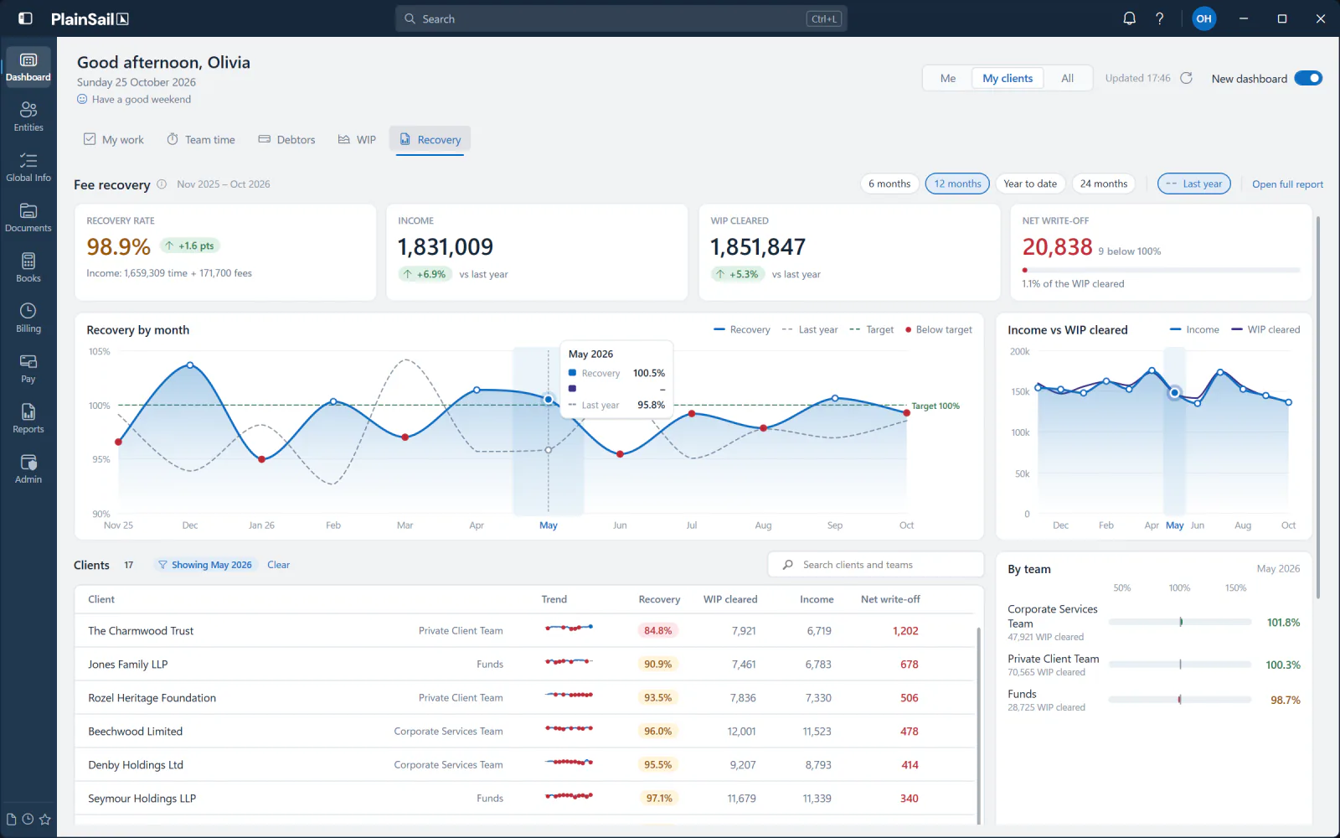Open the Beechwood Limited client row
This screenshot has width=1340, height=838.
525,731
